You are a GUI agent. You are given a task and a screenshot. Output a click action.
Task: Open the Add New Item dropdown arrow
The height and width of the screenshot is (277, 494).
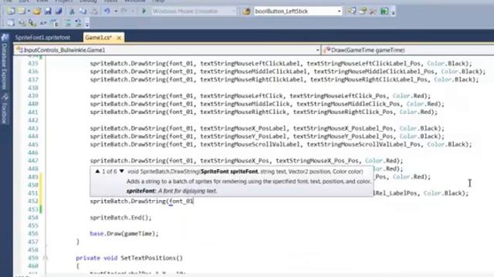click(x=29, y=12)
